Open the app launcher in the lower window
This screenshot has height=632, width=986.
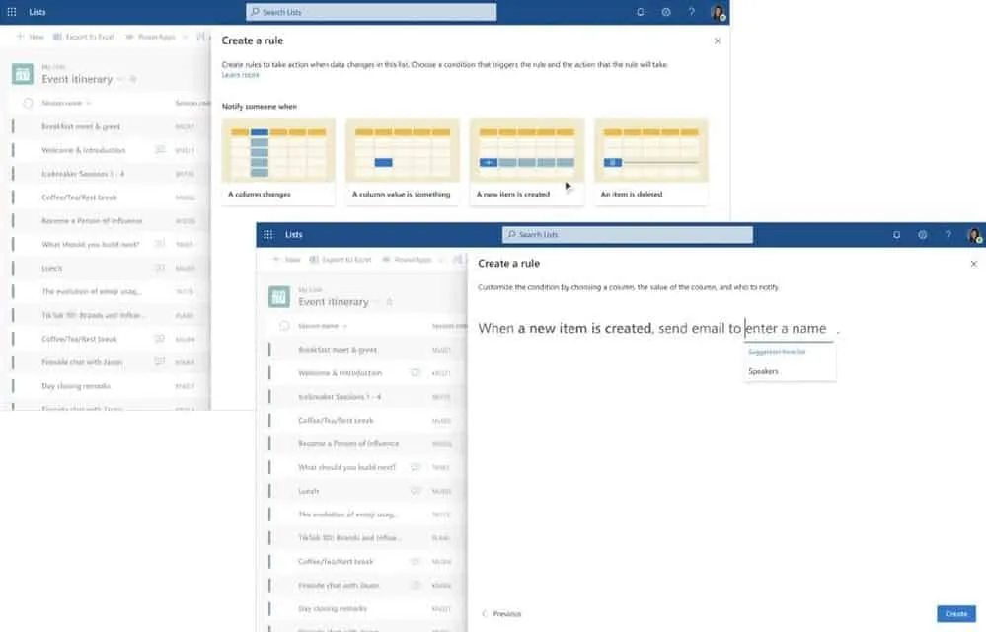point(267,235)
